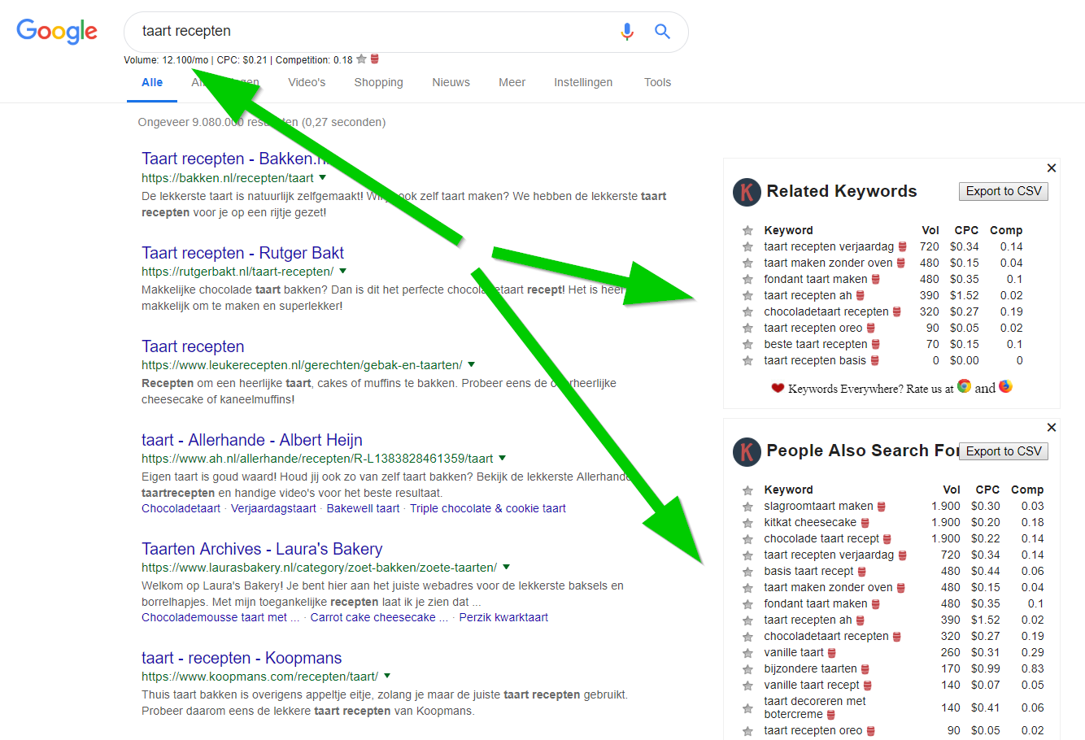
Task: Click the blue magnifier search icon
Action: pos(663,32)
